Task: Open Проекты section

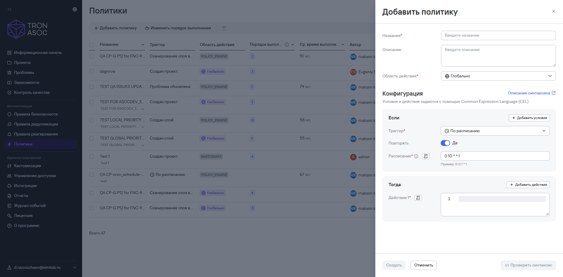Action: (22, 62)
